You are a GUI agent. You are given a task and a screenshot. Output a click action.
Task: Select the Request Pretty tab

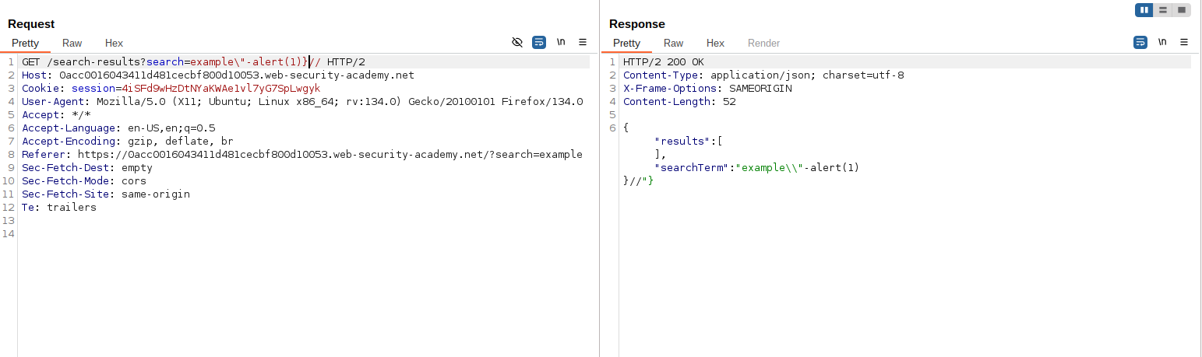pos(25,44)
